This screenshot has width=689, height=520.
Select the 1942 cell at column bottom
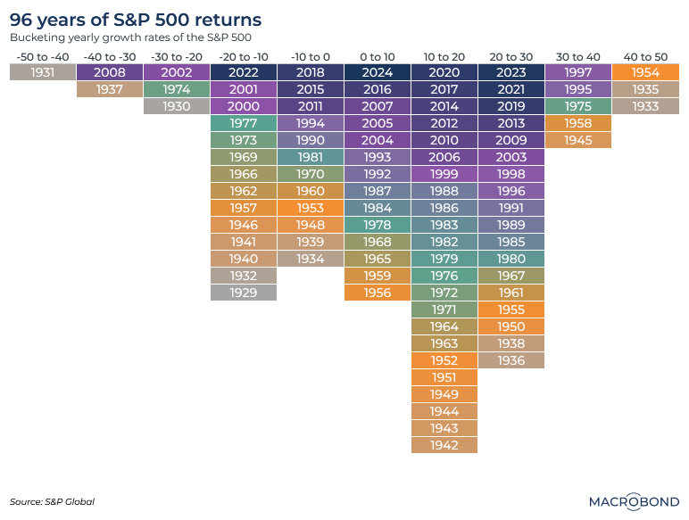click(444, 445)
